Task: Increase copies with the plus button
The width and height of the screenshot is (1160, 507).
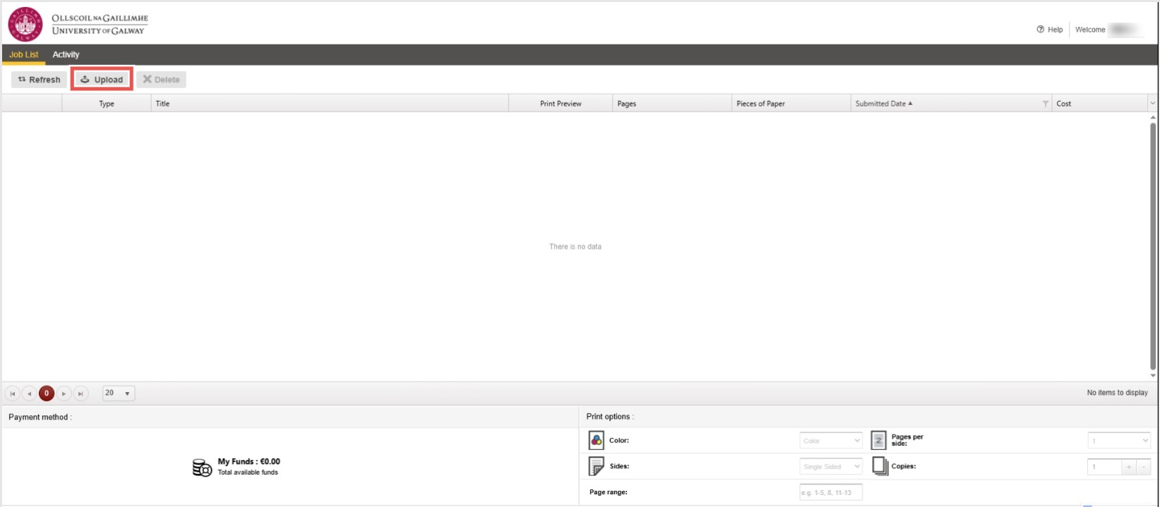Action: click(1129, 467)
